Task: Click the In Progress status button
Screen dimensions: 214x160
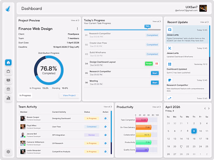Action: tap(25, 96)
